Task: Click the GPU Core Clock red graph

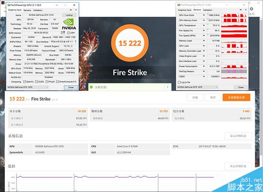Action: pyautogui.click(x=234, y=15)
